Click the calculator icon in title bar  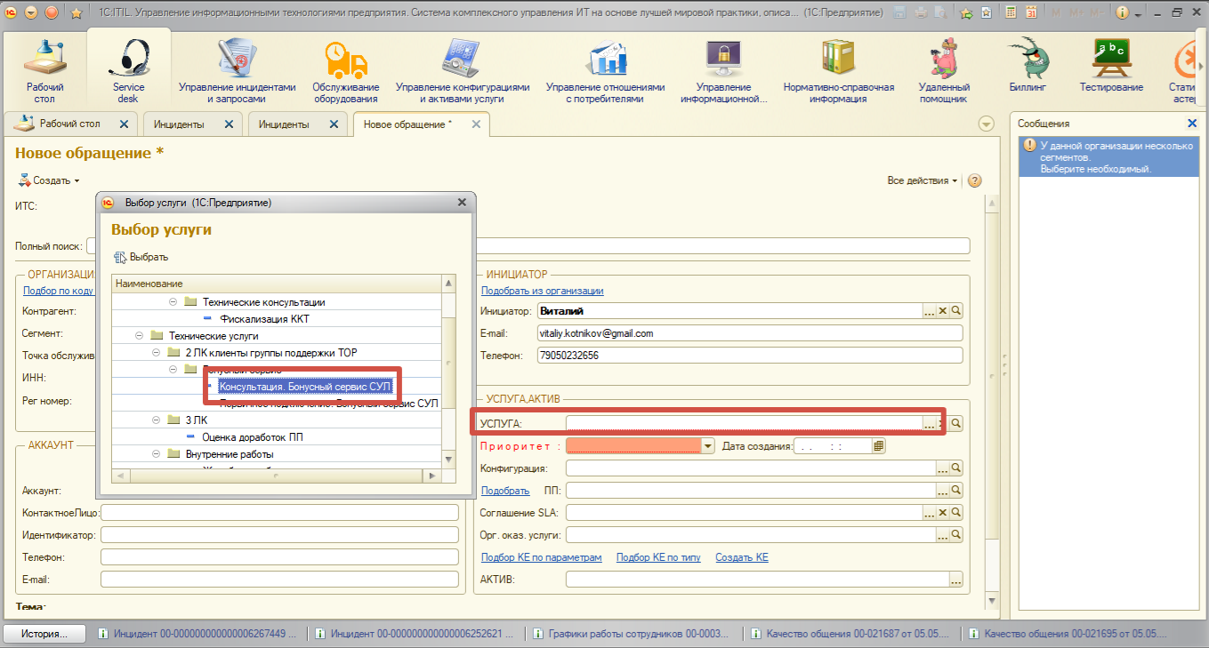click(x=1012, y=12)
